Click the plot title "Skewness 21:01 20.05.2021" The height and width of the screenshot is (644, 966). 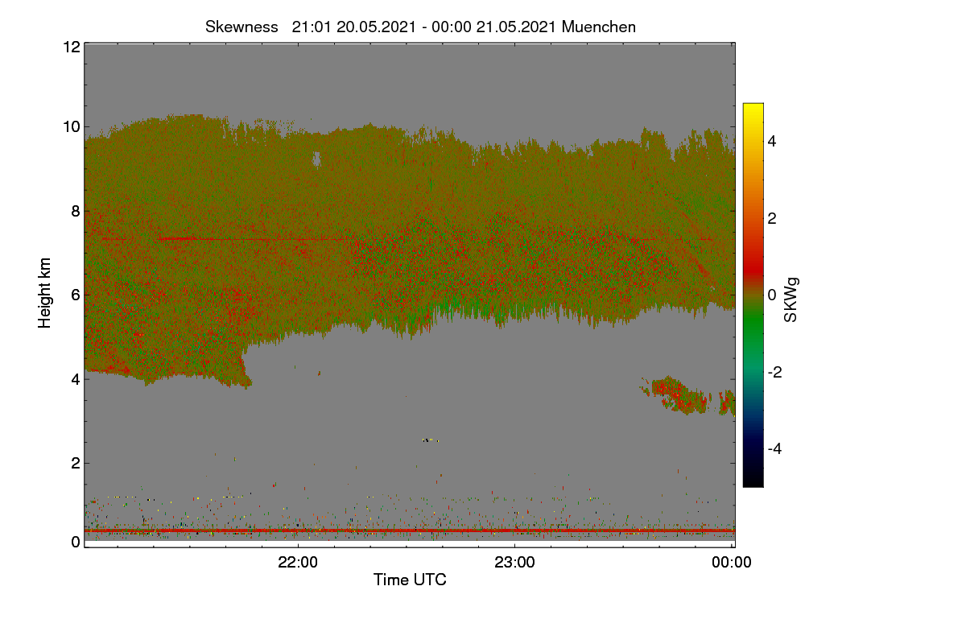[x=420, y=27]
